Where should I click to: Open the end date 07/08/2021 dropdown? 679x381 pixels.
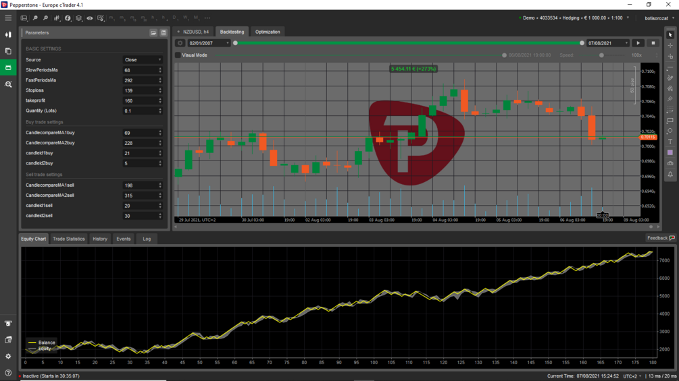click(608, 43)
